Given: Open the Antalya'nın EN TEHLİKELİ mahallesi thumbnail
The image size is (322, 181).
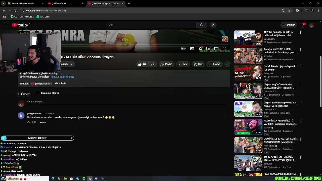Looking at the screenshot, I should (x=248, y=56).
